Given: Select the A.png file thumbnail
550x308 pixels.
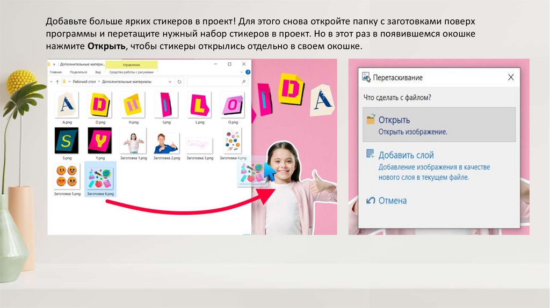Looking at the screenshot, I should click(67, 105).
